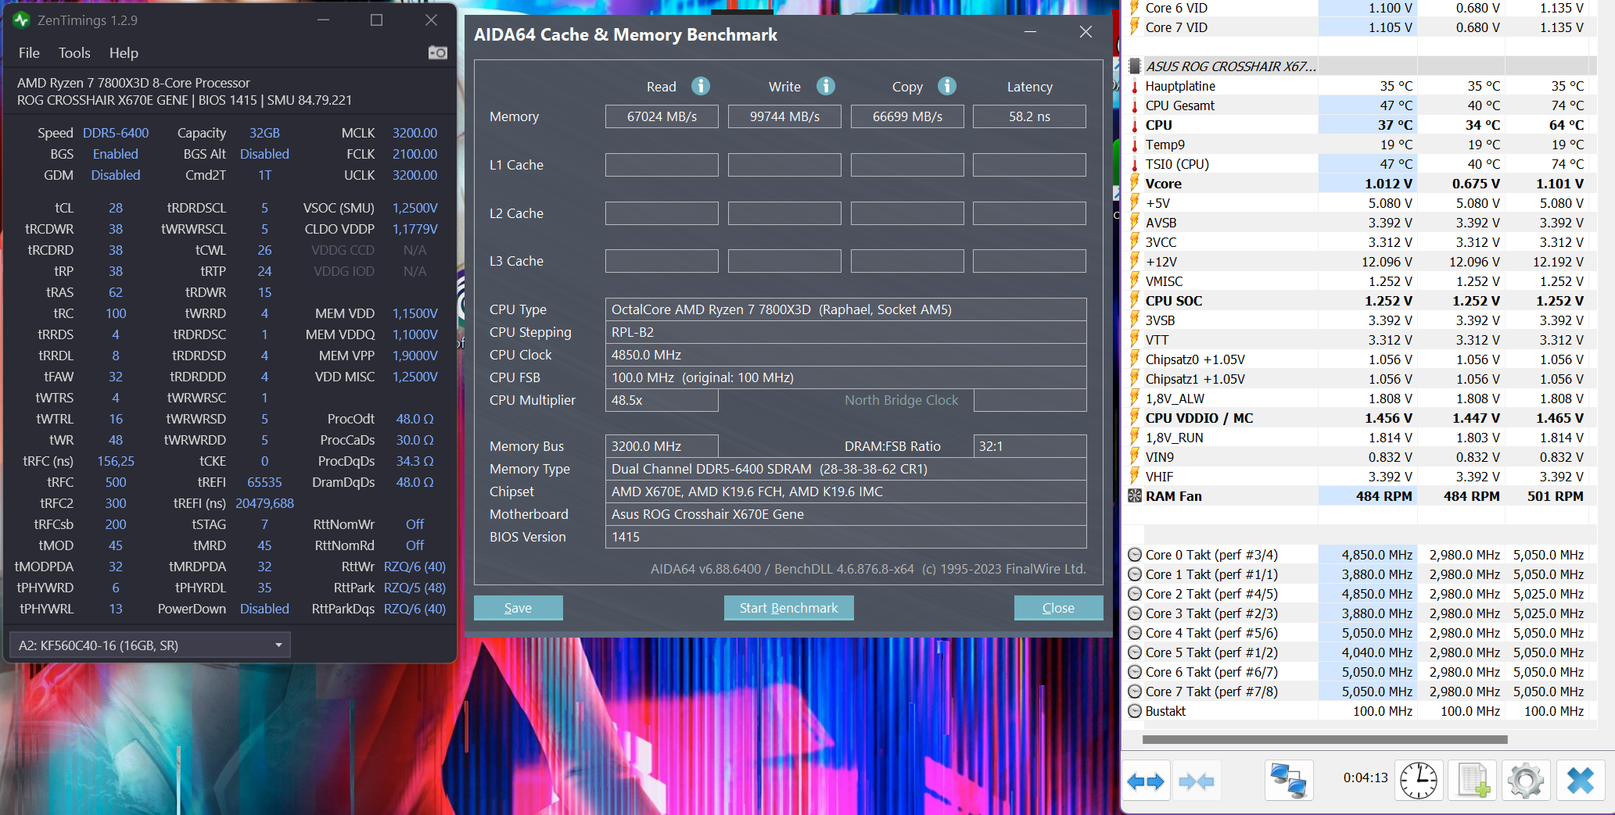1615x815 pixels.
Task: Click the thermometer icon on CPU Gesamt row
Action: [x=1135, y=105]
